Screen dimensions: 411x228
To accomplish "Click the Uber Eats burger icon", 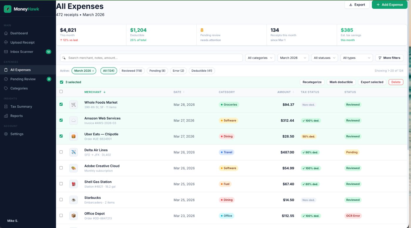I will pos(73,136).
